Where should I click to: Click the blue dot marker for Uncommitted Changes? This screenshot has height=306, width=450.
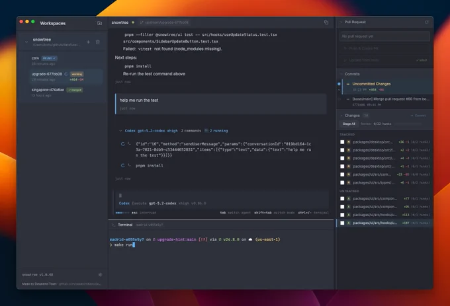pyautogui.click(x=339, y=84)
